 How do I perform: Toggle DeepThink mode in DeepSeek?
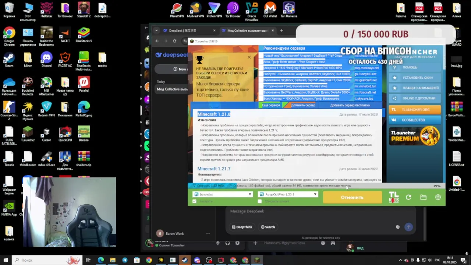tap(242, 227)
